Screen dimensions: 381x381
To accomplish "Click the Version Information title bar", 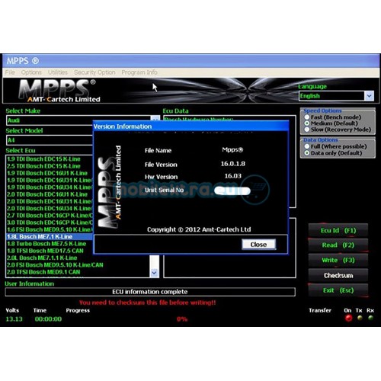I will click(x=190, y=126).
